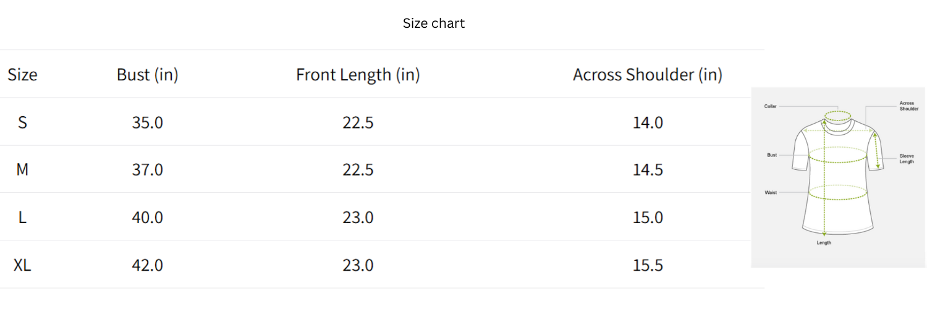
Task: Select the XL size row label
Action: (x=22, y=265)
